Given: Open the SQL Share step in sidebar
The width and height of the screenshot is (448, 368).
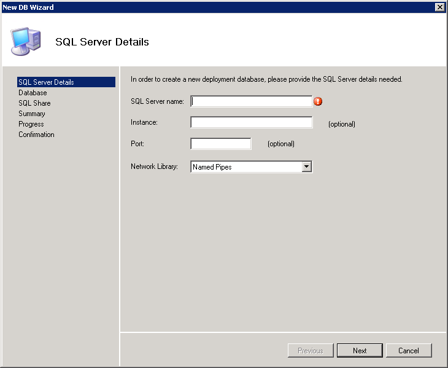Looking at the screenshot, I should 34,103.
